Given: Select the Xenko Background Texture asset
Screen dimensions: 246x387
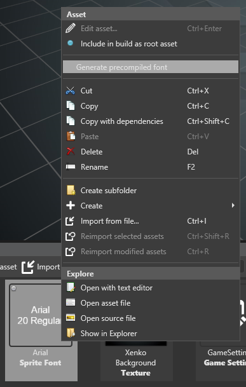Looking at the screenshot, I should point(136,362).
